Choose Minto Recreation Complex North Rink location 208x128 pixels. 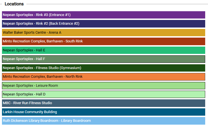pos(103,77)
